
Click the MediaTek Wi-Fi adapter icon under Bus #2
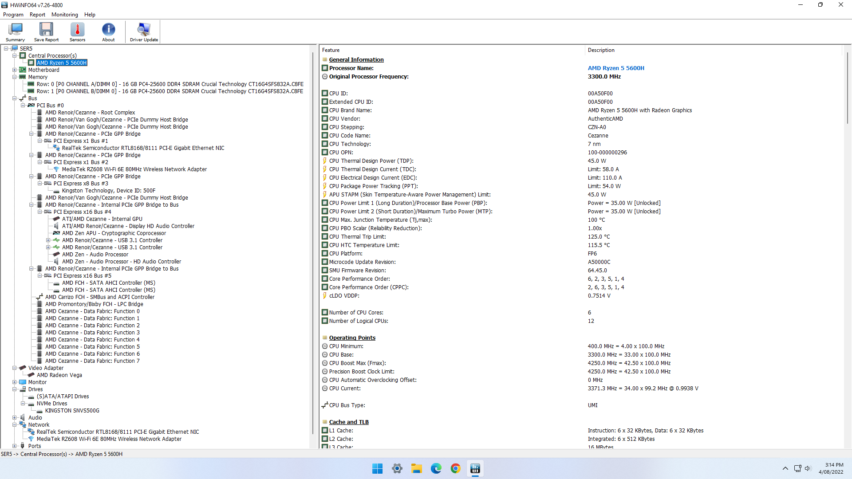56,169
